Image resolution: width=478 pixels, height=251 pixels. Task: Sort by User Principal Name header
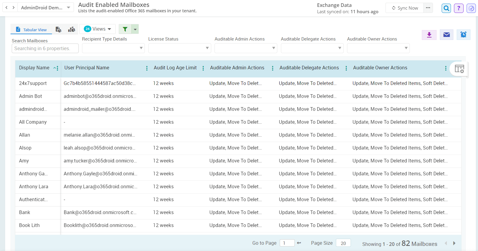87,68
